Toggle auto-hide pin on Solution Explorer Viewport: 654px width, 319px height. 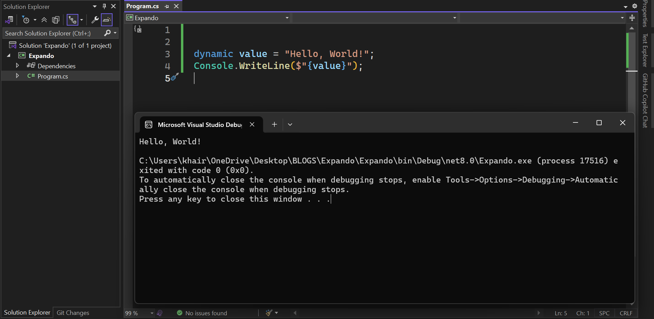coord(104,6)
